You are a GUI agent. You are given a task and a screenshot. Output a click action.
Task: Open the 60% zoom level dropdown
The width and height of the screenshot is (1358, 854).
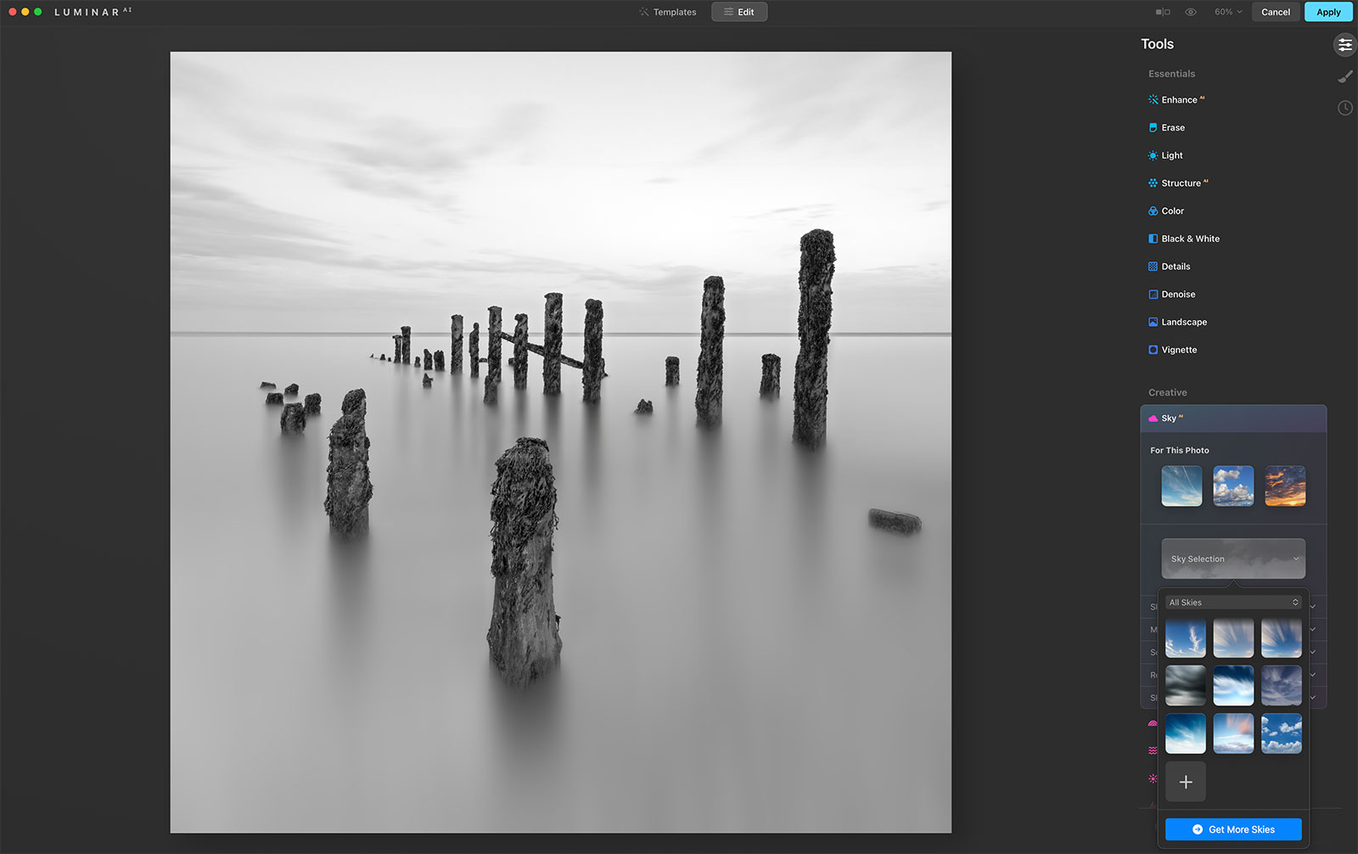click(x=1227, y=12)
